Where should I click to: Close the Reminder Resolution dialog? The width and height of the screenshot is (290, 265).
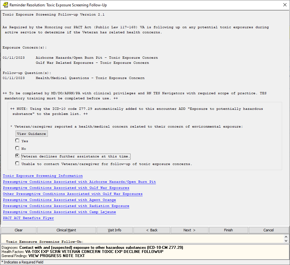point(284,5)
